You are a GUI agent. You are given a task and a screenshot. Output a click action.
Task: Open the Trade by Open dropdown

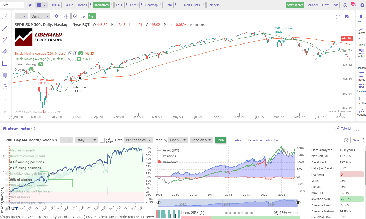pyautogui.click(x=178, y=140)
